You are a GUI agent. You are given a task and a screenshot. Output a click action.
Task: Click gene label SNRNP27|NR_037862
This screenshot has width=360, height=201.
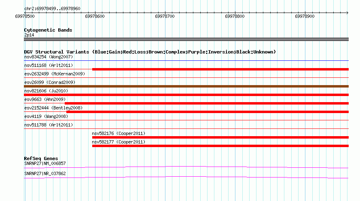(x=45, y=173)
